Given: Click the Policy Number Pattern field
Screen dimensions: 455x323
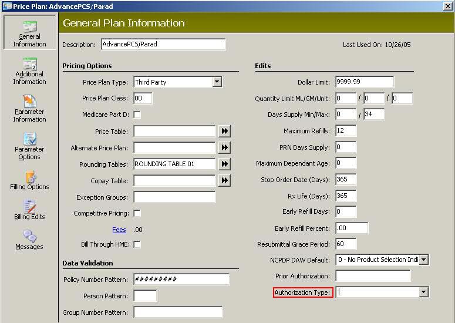Looking at the screenshot, I should 181,279.
